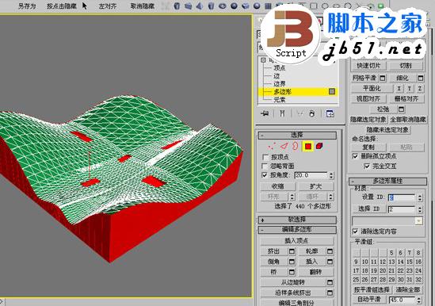Open settings box next to 挤出
This screenshot has height=306, width=435.
coord(292,251)
